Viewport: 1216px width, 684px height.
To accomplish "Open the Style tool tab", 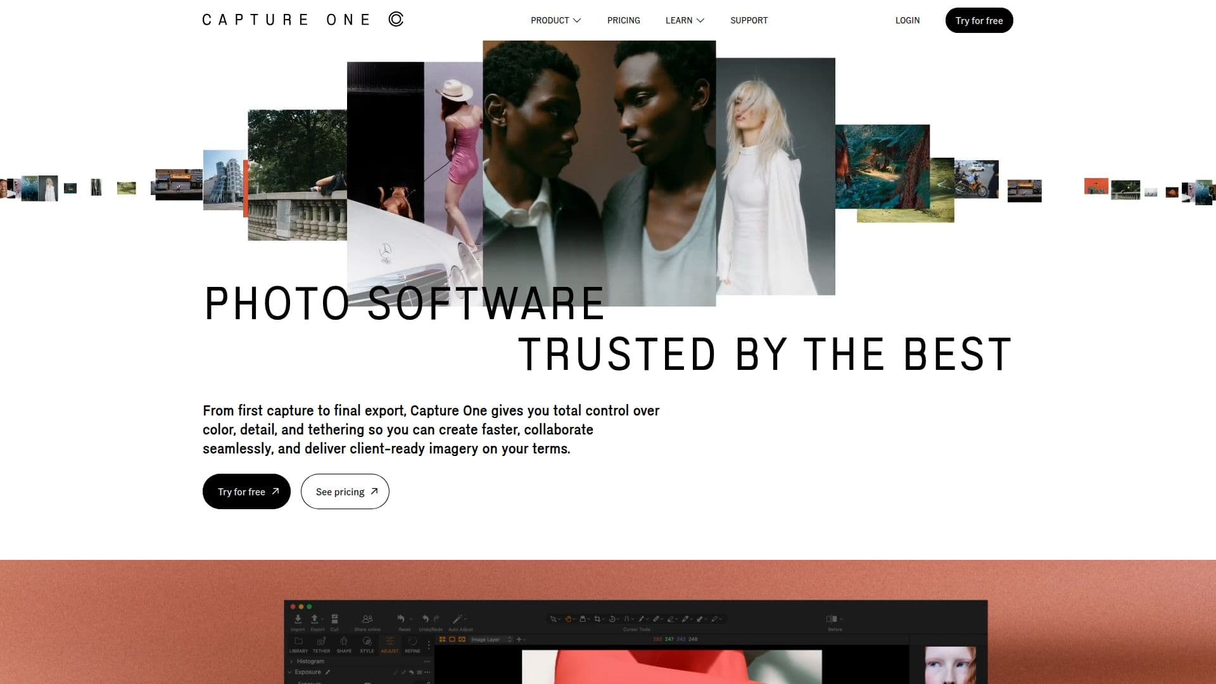I will point(367,645).
